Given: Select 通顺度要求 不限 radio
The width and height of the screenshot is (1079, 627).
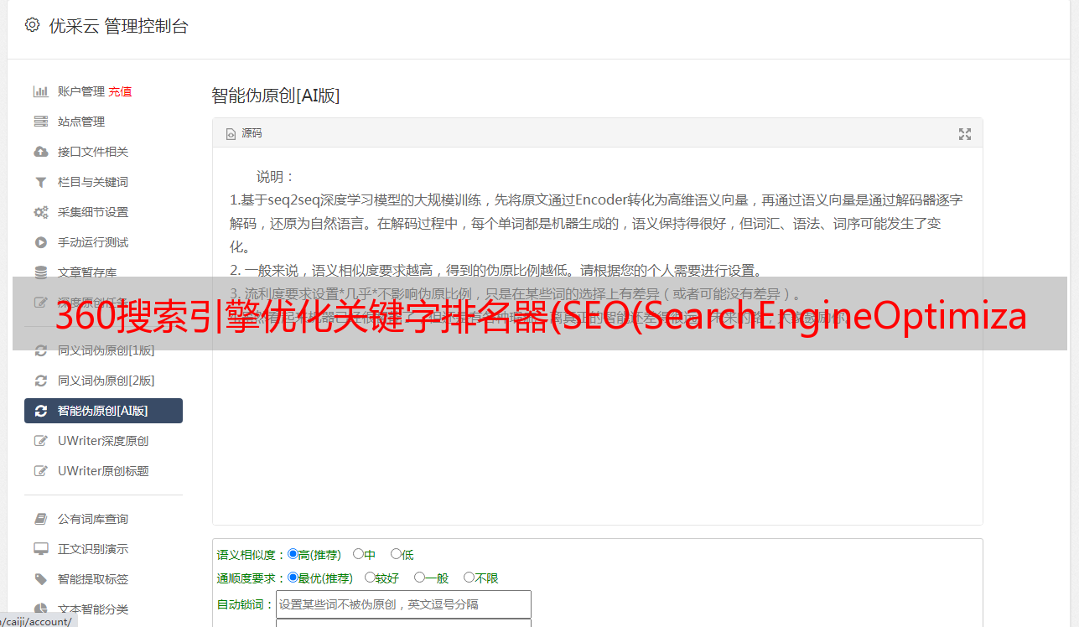Looking at the screenshot, I should pos(469,578).
